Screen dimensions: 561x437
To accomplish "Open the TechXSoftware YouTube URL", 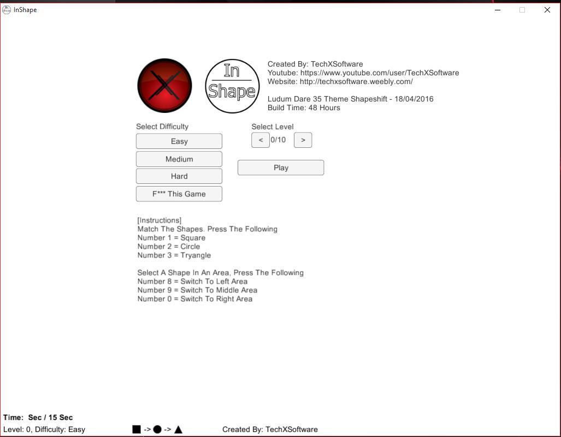I will coord(379,73).
